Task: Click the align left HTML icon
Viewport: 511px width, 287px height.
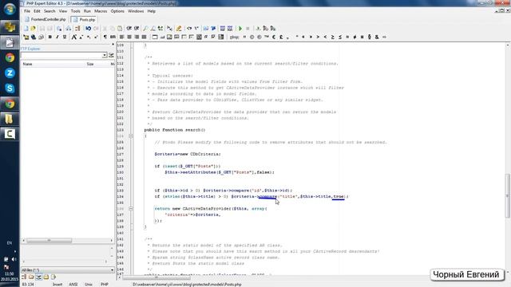Action: coord(122,37)
